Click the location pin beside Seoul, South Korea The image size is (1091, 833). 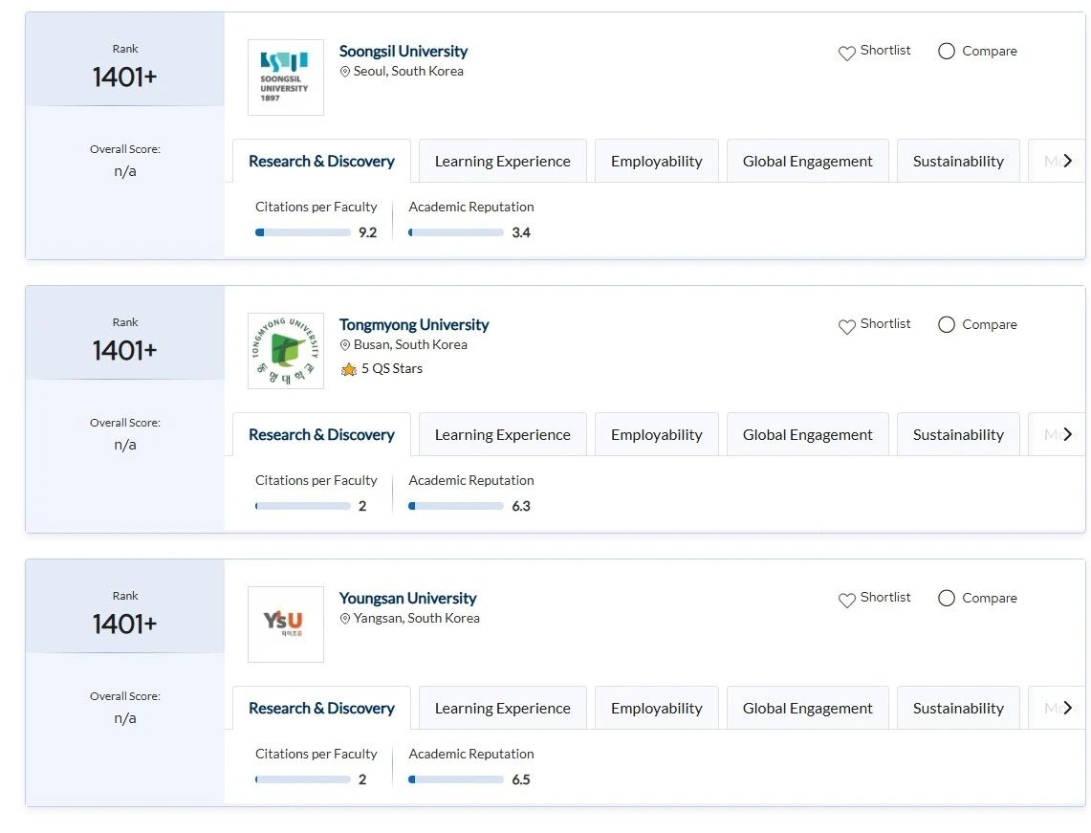[x=345, y=72]
